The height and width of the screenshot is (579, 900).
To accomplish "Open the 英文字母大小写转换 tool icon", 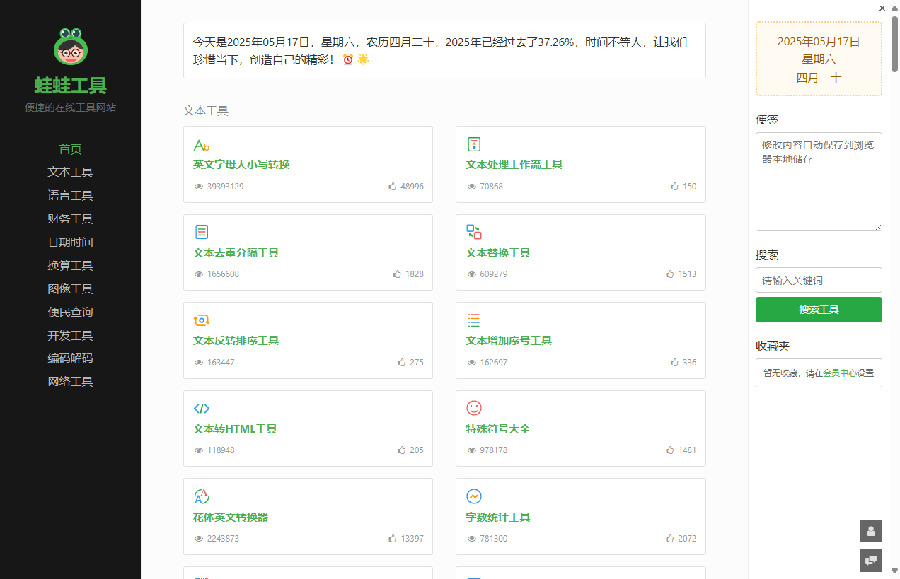I will pyautogui.click(x=201, y=144).
